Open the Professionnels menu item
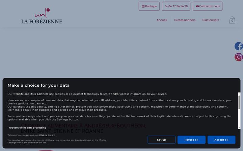The image size is (243, 151). pos(185,20)
